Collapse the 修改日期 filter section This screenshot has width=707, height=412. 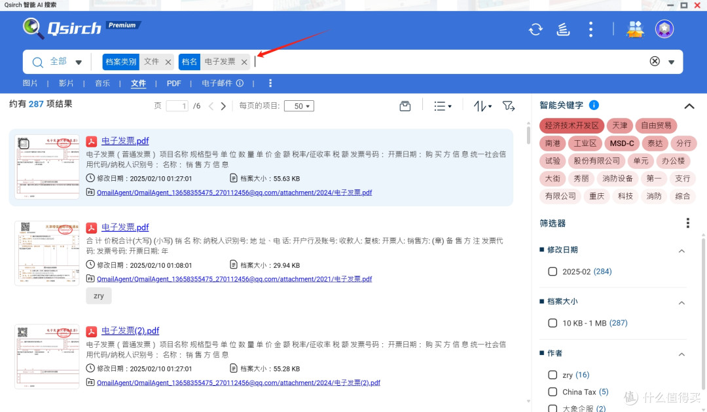tap(681, 251)
